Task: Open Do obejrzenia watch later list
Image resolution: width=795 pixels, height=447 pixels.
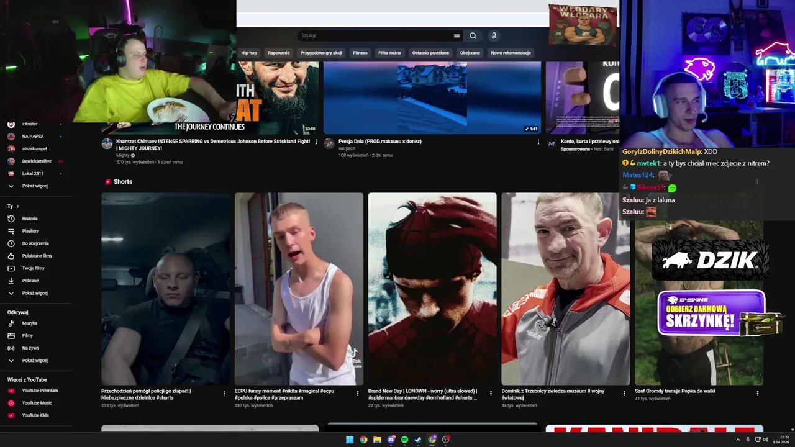Action: tap(35, 243)
